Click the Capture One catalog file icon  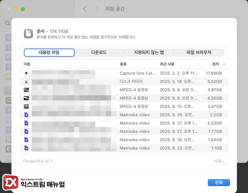pyautogui.click(x=26, y=73)
